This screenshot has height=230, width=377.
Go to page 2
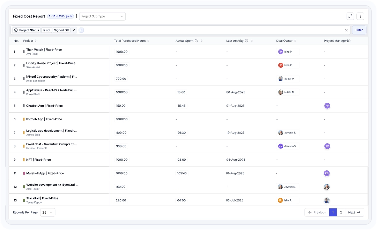(x=341, y=212)
